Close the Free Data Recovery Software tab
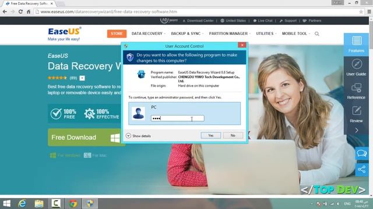373x209 pixels. tap(52, 3)
